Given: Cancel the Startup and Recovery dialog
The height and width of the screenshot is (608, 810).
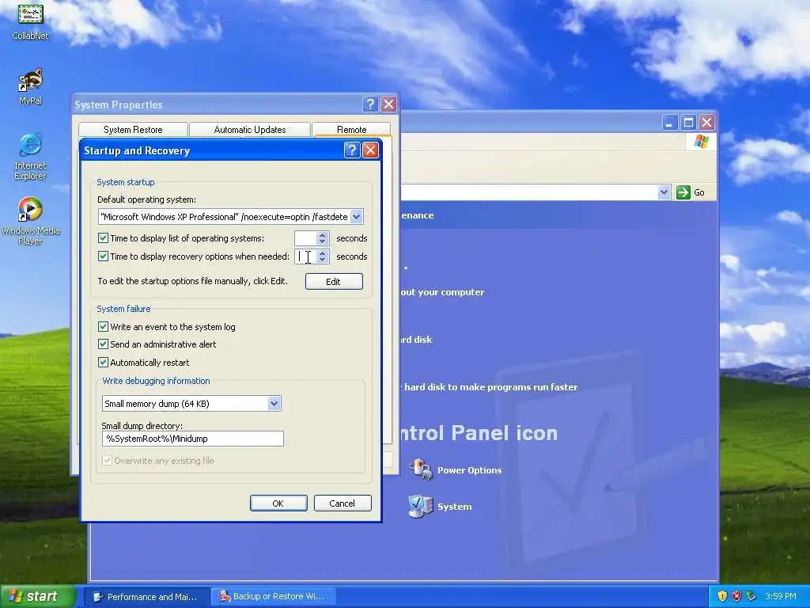Looking at the screenshot, I should 343,503.
